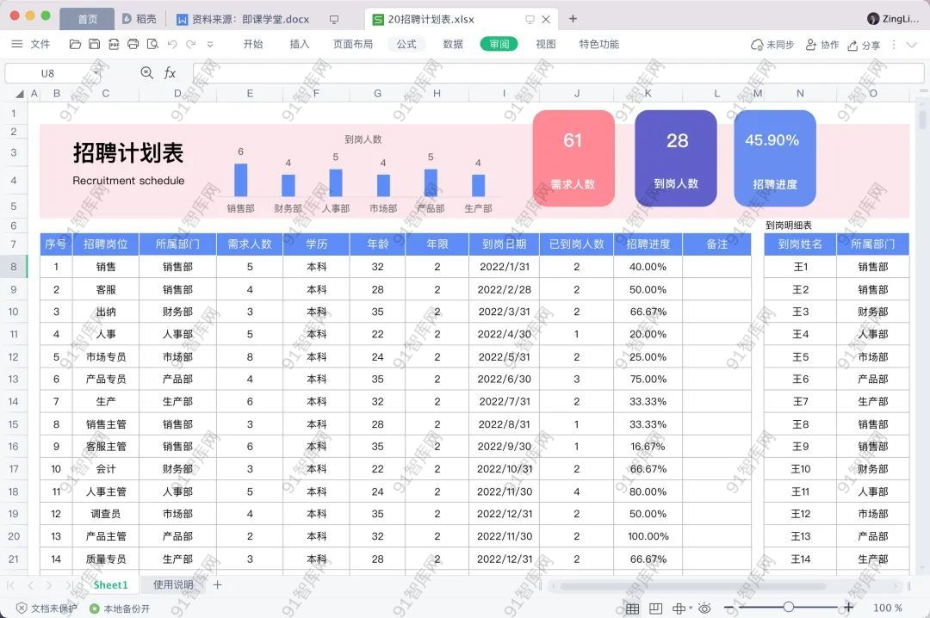The width and height of the screenshot is (930, 618).
Task: Click the Open folder icon in toolbar
Action: 75,44
